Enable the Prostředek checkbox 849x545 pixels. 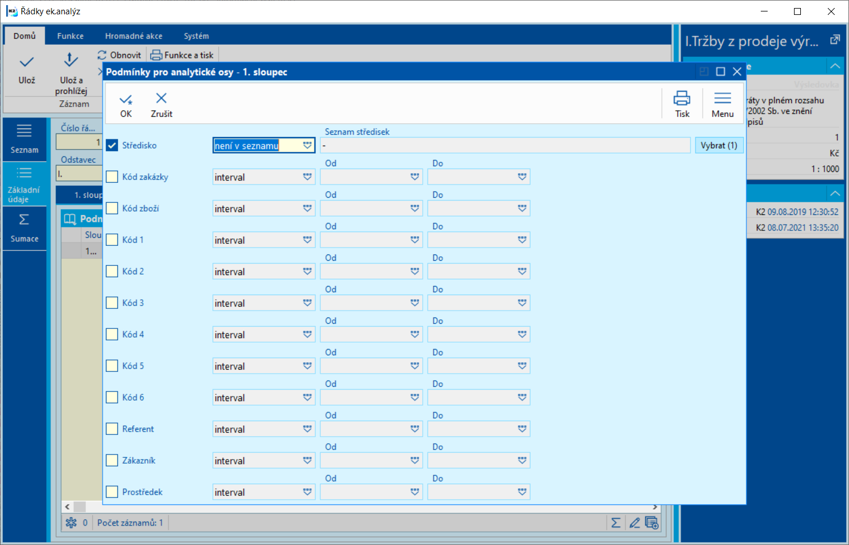click(x=112, y=492)
